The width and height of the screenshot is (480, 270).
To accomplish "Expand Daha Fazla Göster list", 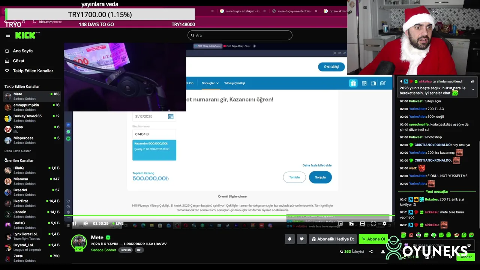I will (x=18, y=151).
